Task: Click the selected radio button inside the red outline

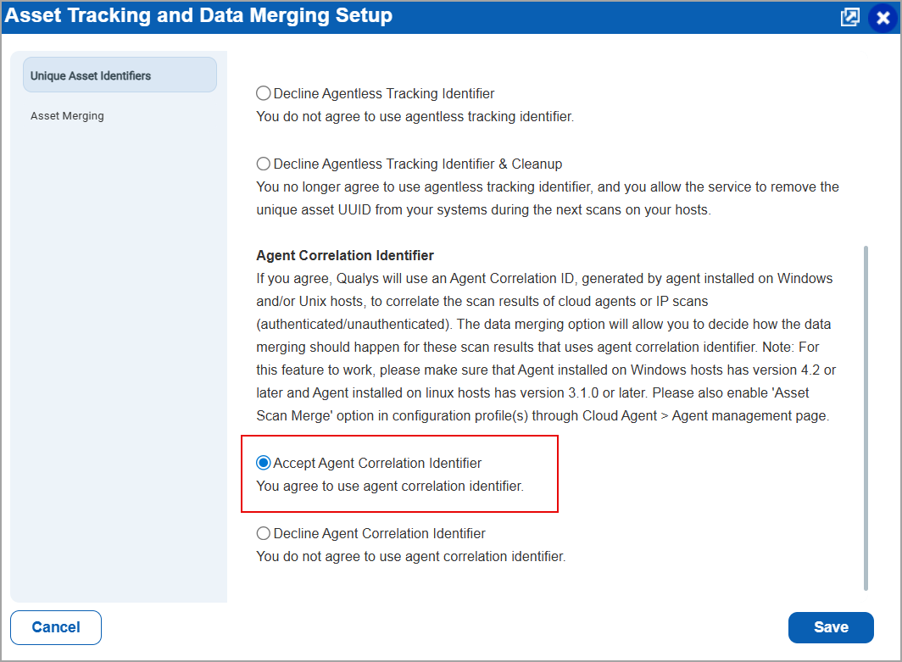Action: click(x=264, y=463)
